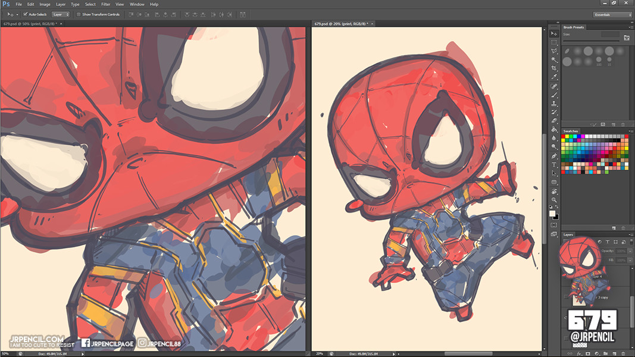Delete brush via trash in Brush Presets panel
The width and height of the screenshot is (635, 357).
tap(623, 125)
